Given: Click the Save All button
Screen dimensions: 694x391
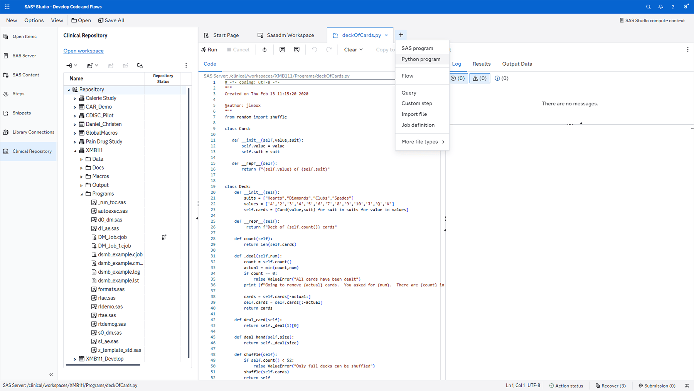Looking at the screenshot, I should pos(111,20).
